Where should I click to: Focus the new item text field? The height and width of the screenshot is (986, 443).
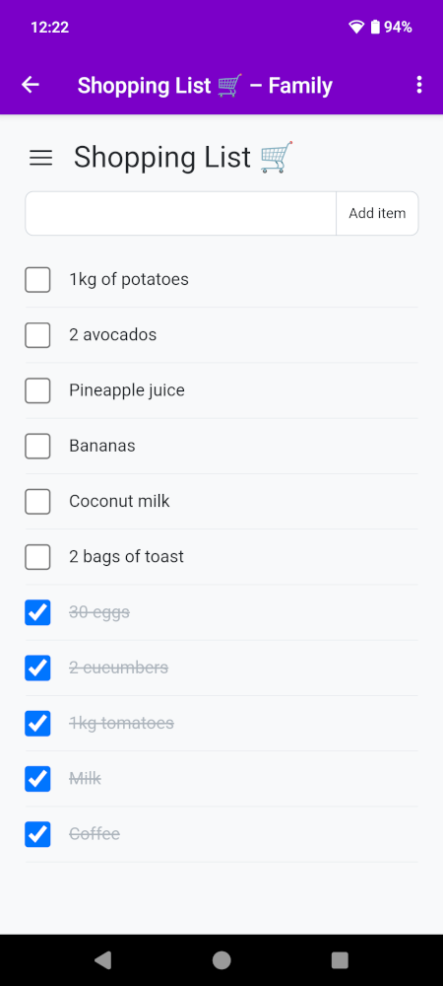pos(181,213)
